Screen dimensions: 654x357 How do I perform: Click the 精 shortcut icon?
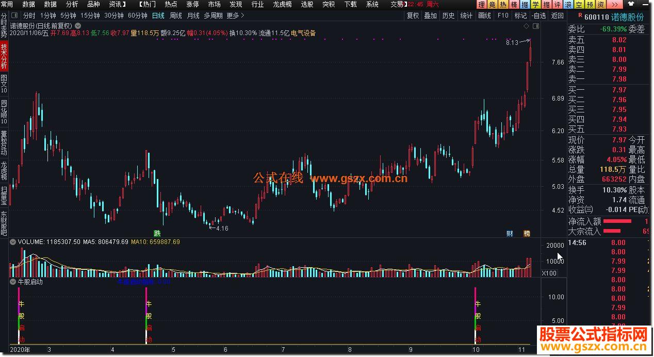[x=515, y=5]
